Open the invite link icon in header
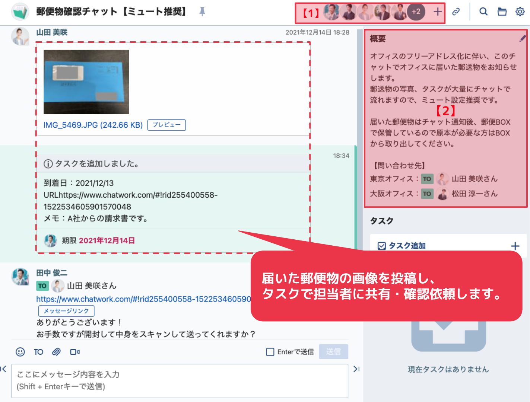530x402 pixels. click(x=456, y=12)
